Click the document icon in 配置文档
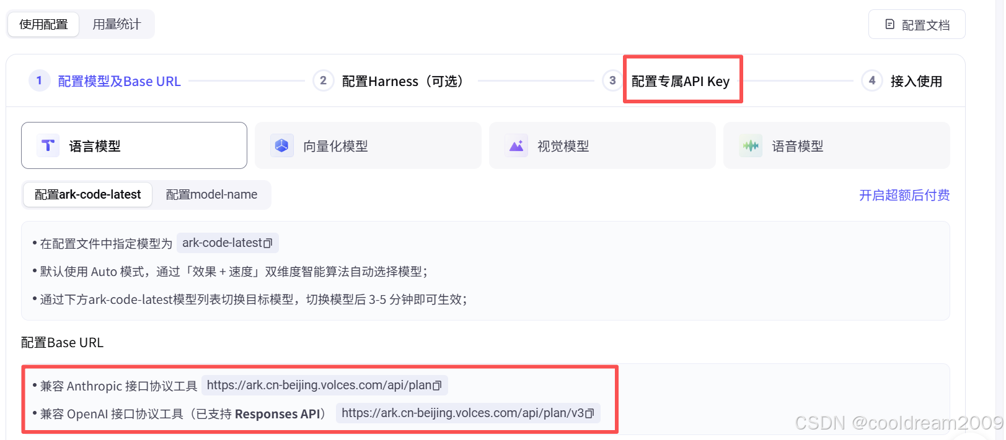The width and height of the screenshot is (1006, 440). point(890,25)
